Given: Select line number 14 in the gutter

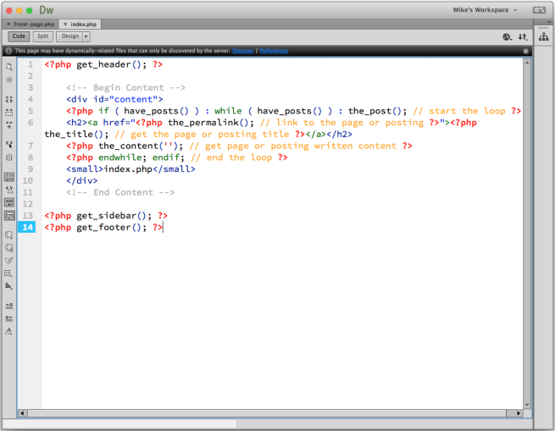Looking at the screenshot, I should point(27,227).
